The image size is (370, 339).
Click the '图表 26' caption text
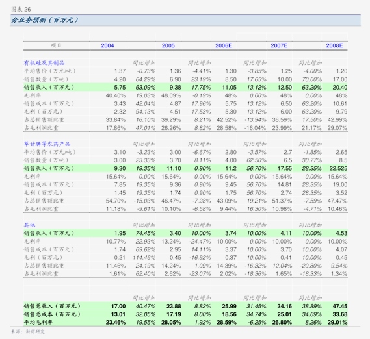(x=21, y=10)
